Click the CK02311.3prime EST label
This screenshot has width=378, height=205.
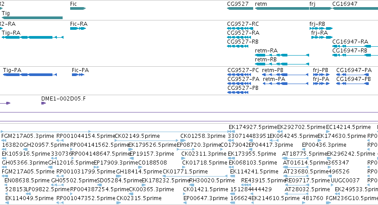[204, 154]
